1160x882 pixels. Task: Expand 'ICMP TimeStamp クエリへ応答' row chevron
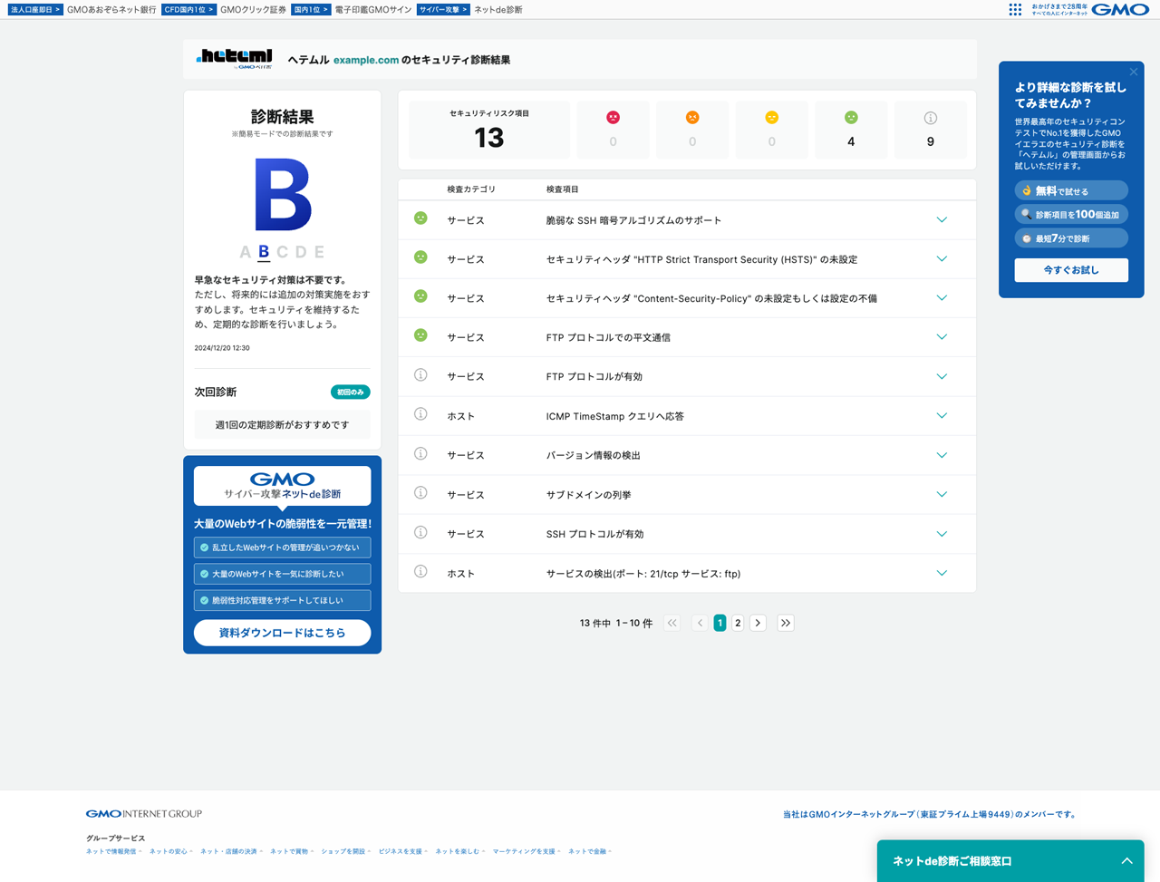coord(942,416)
